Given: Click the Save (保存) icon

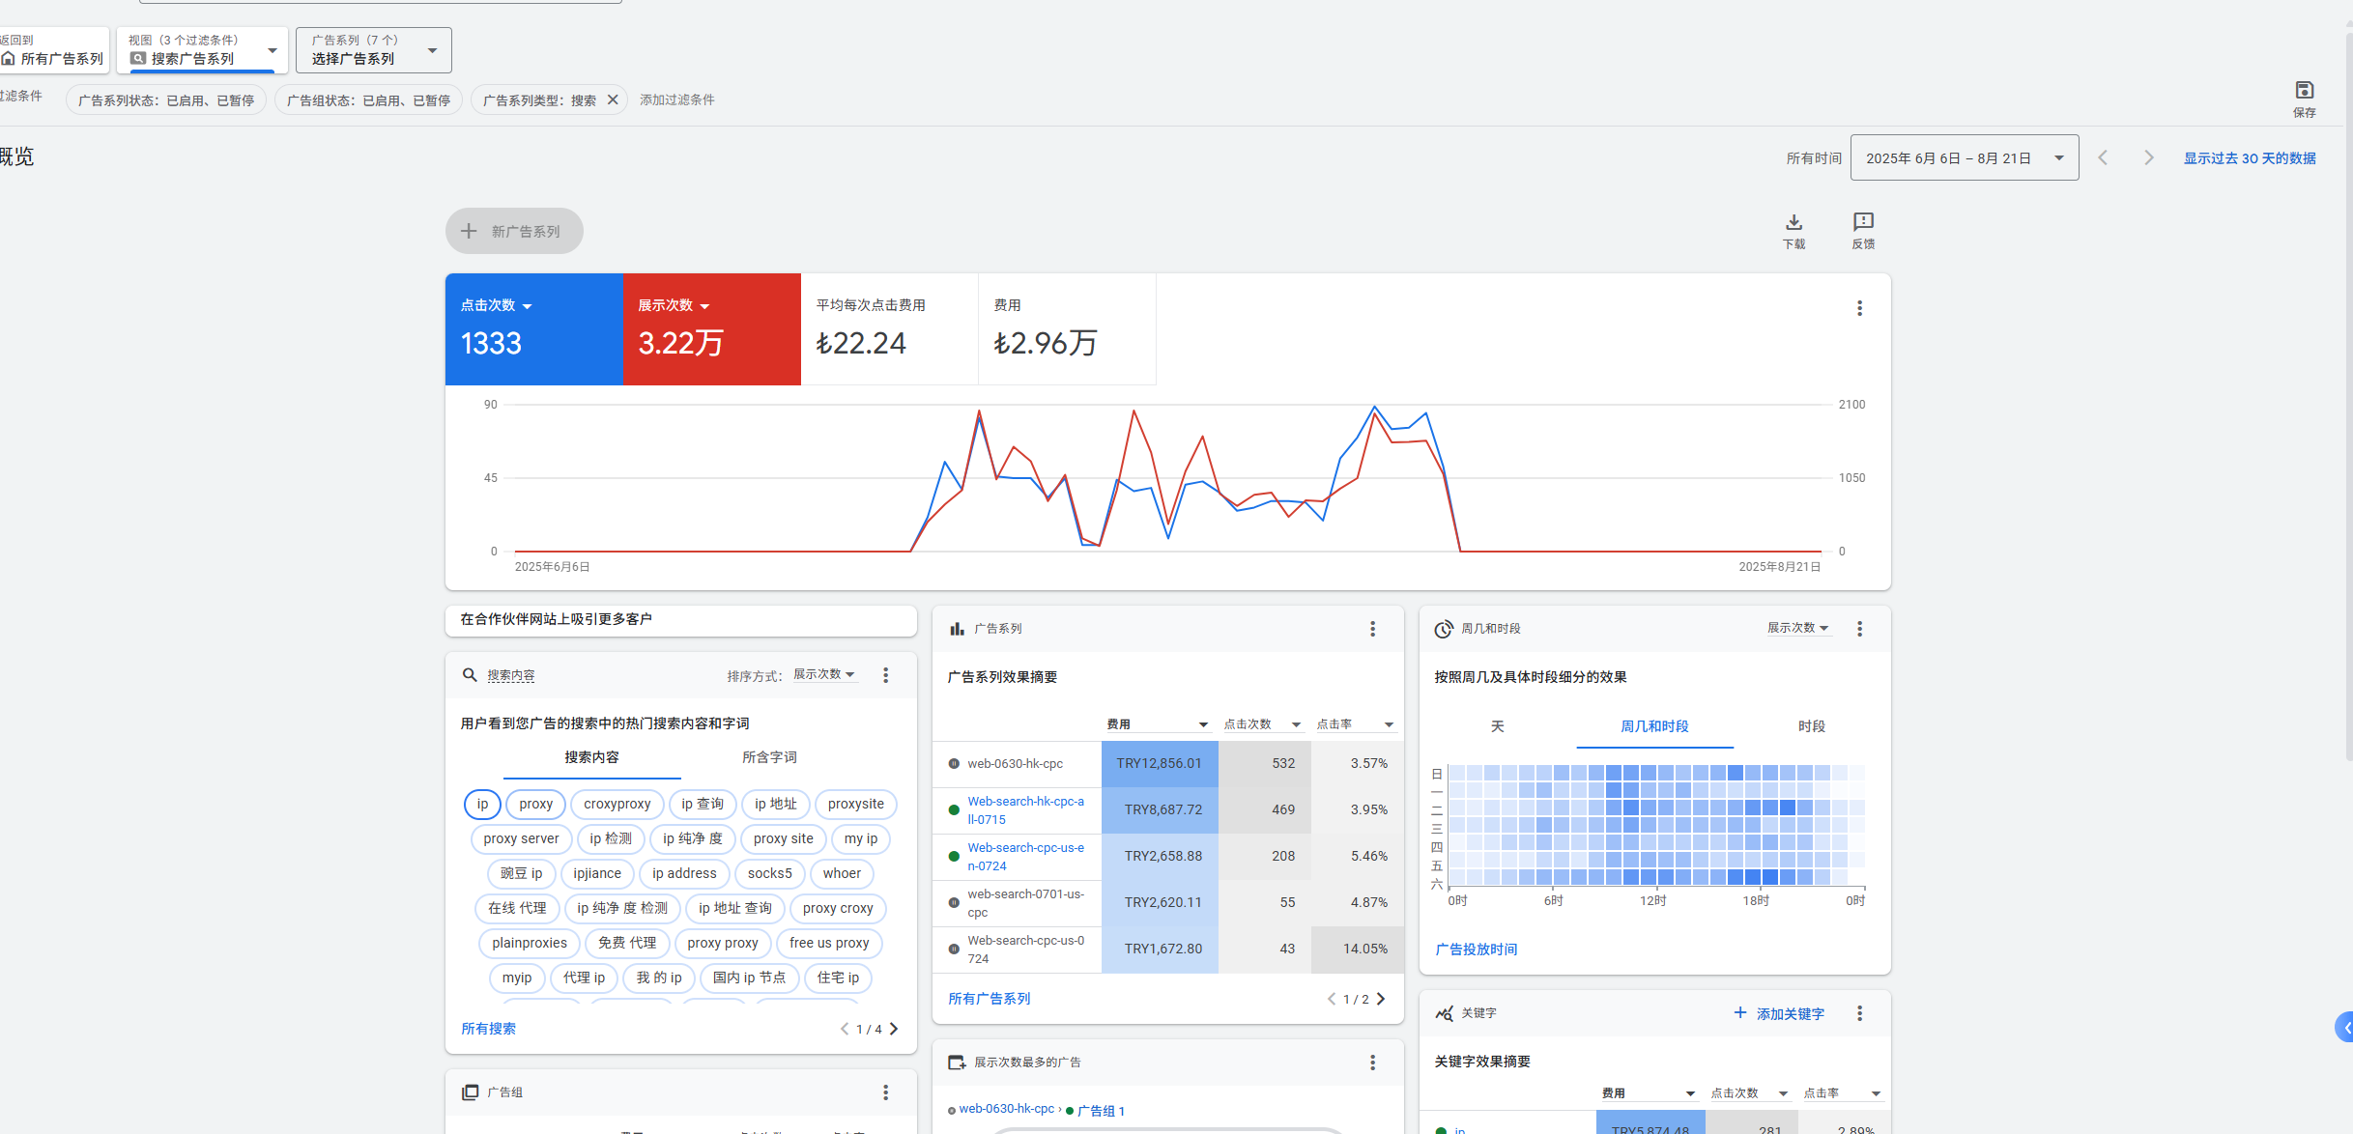Looking at the screenshot, I should pos(2304,91).
